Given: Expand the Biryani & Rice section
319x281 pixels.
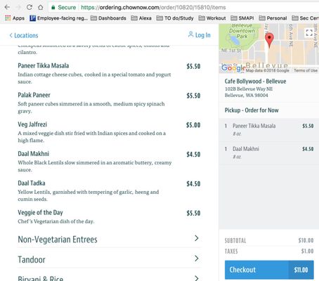Looking at the screenshot, I should coord(109,277).
